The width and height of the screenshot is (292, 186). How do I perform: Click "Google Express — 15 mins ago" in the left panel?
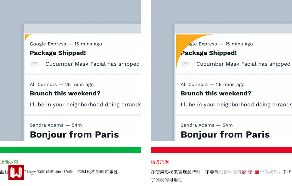coord(66,44)
